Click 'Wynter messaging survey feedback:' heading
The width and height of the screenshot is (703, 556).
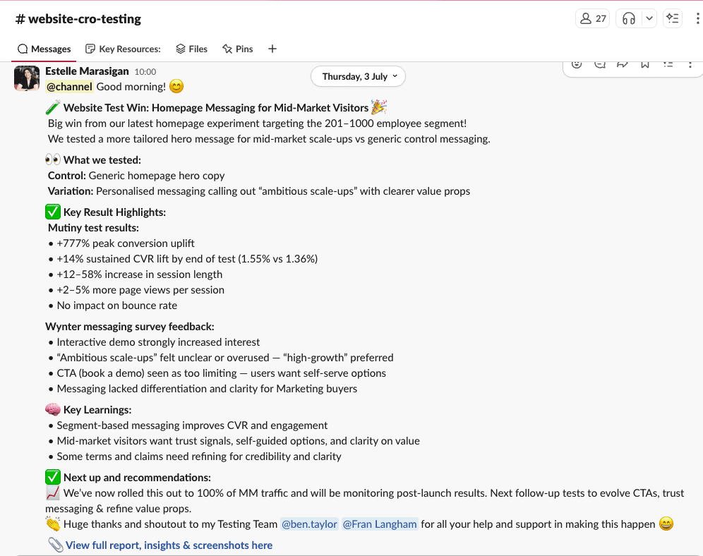[x=130, y=327]
